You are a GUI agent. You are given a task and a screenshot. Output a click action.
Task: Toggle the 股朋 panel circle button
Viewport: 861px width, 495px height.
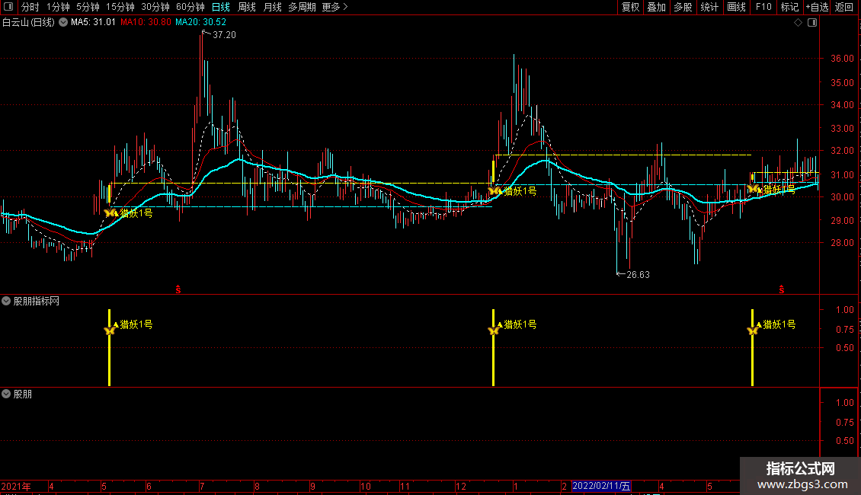coord(6,394)
